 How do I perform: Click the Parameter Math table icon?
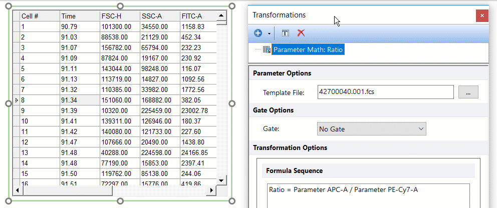click(267, 50)
